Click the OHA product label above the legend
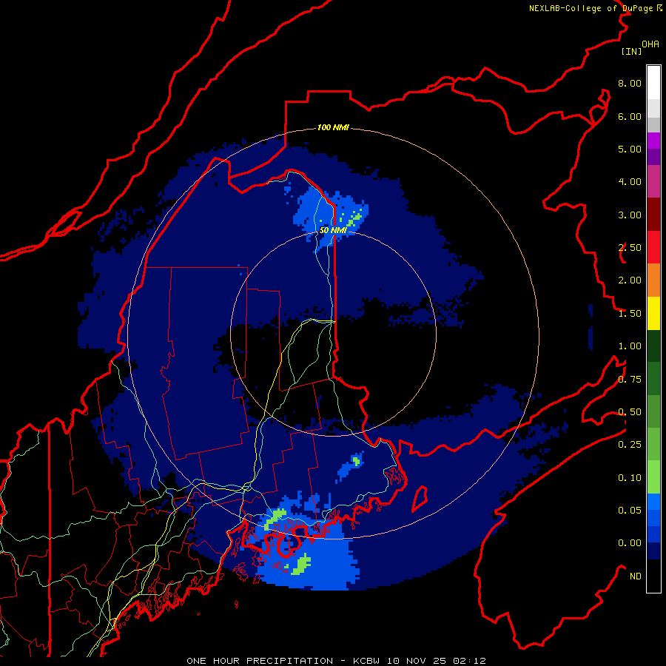The height and width of the screenshot is (666, 666). tap(650, 44)
